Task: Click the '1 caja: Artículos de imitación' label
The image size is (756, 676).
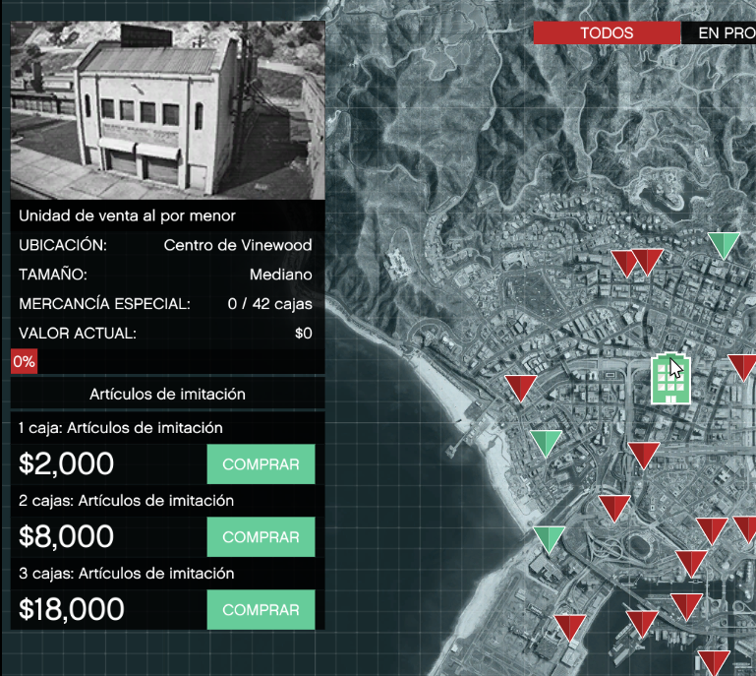Action: click(x=121, y=428)
